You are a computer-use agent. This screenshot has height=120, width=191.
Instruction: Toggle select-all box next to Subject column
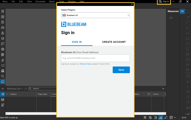tap(7, 94)
